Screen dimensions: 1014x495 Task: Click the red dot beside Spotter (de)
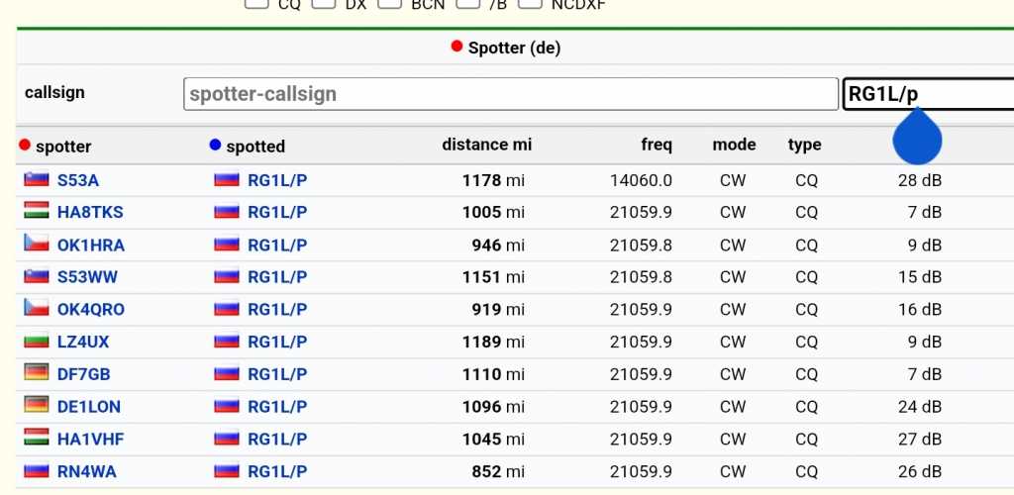tap(456, 47)
